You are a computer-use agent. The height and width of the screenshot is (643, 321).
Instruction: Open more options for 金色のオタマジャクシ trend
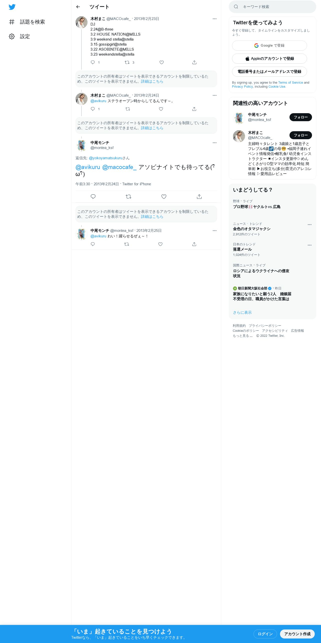309,225
